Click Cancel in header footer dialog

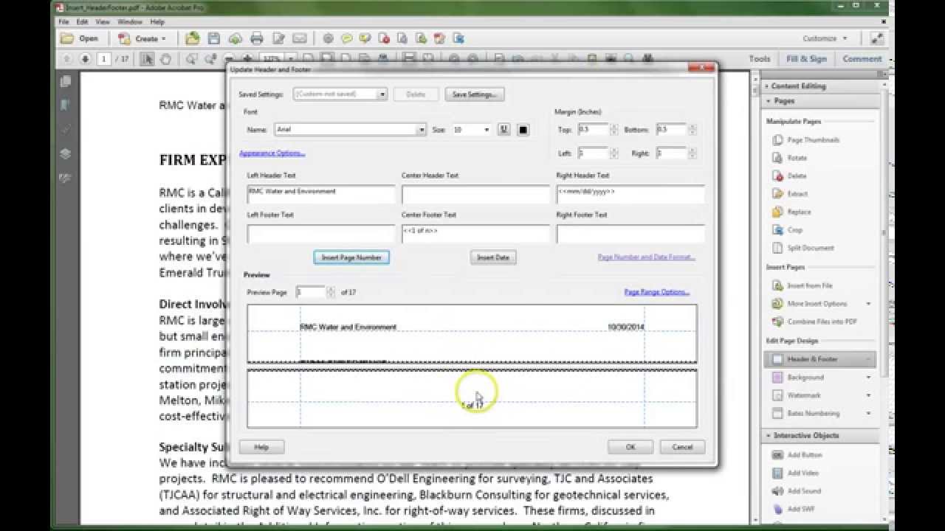(682, 447)
